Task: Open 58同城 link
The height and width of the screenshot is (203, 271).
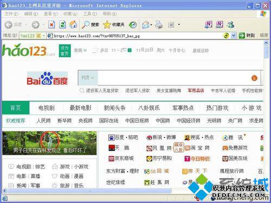Action: [157, 171]
